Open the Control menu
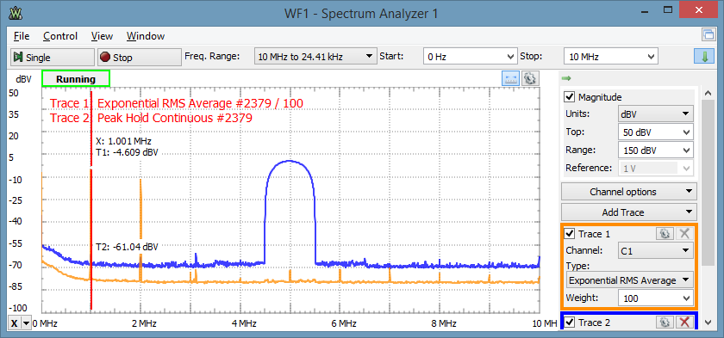The width and height of the screenshot is (724, 338). (x=60, y=36)
